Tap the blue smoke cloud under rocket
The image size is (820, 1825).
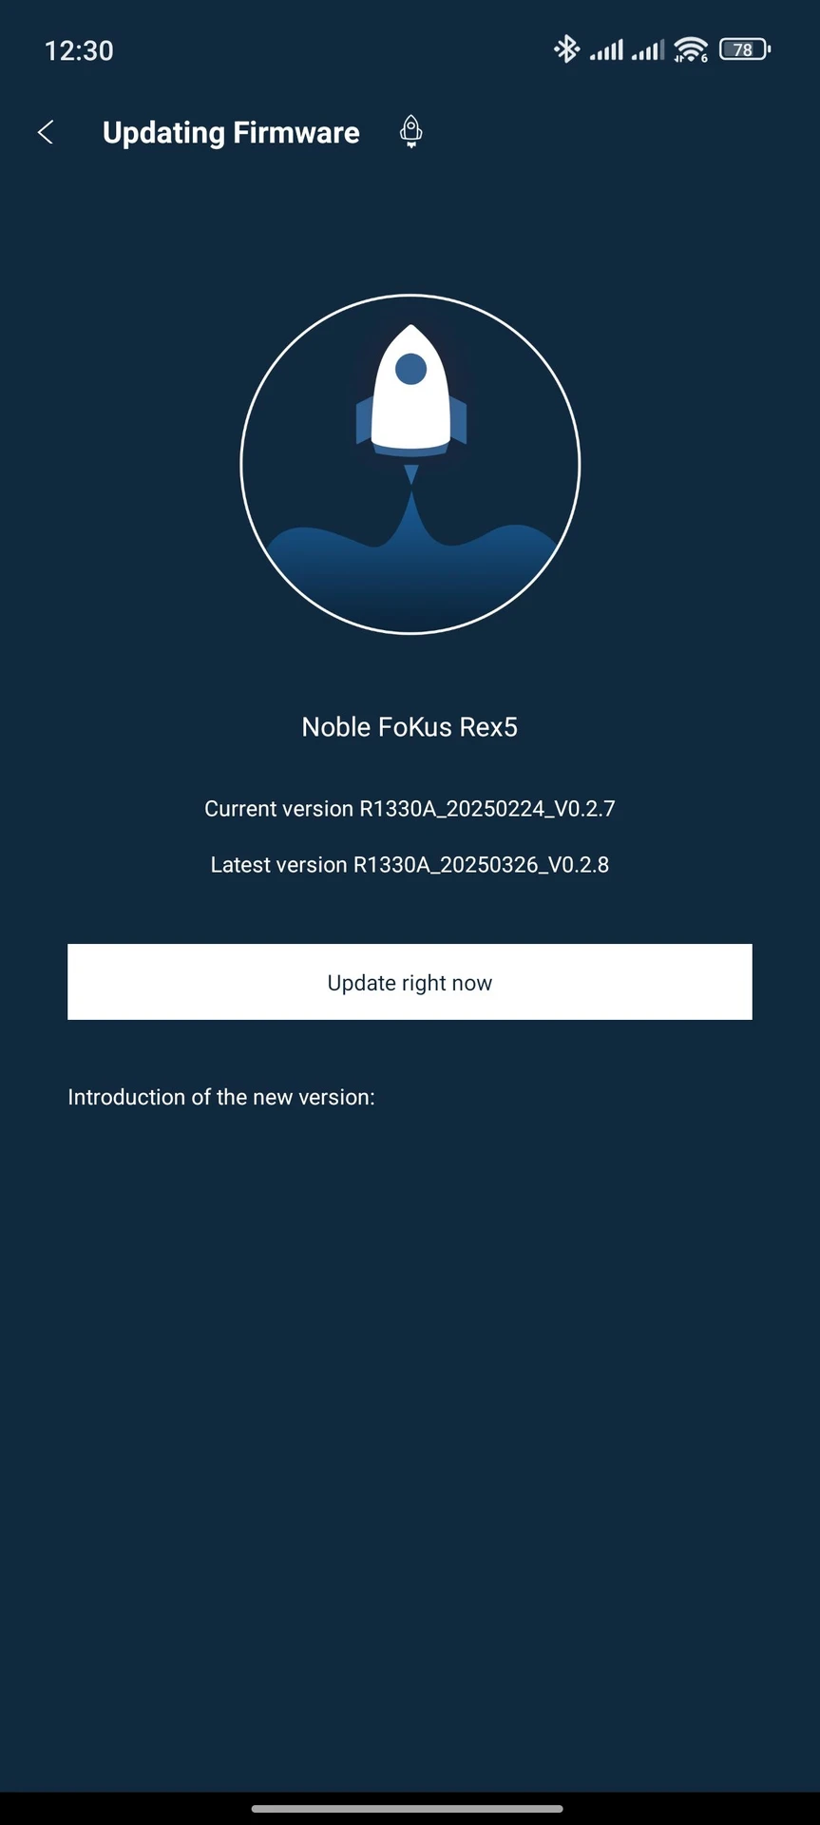pyautogui.click(x=410, y=575)
